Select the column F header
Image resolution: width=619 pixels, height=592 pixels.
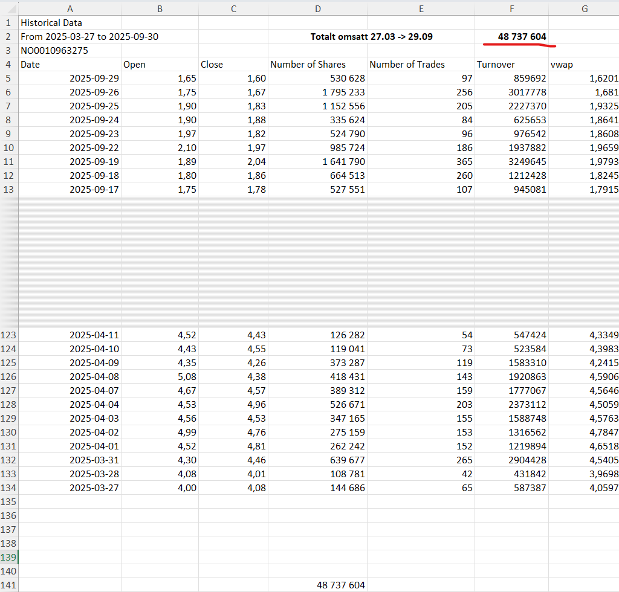pyautogui.click(x=511, y=8)
